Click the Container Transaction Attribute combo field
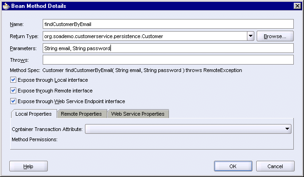The image size is (304, 177). tap(188, 129)
